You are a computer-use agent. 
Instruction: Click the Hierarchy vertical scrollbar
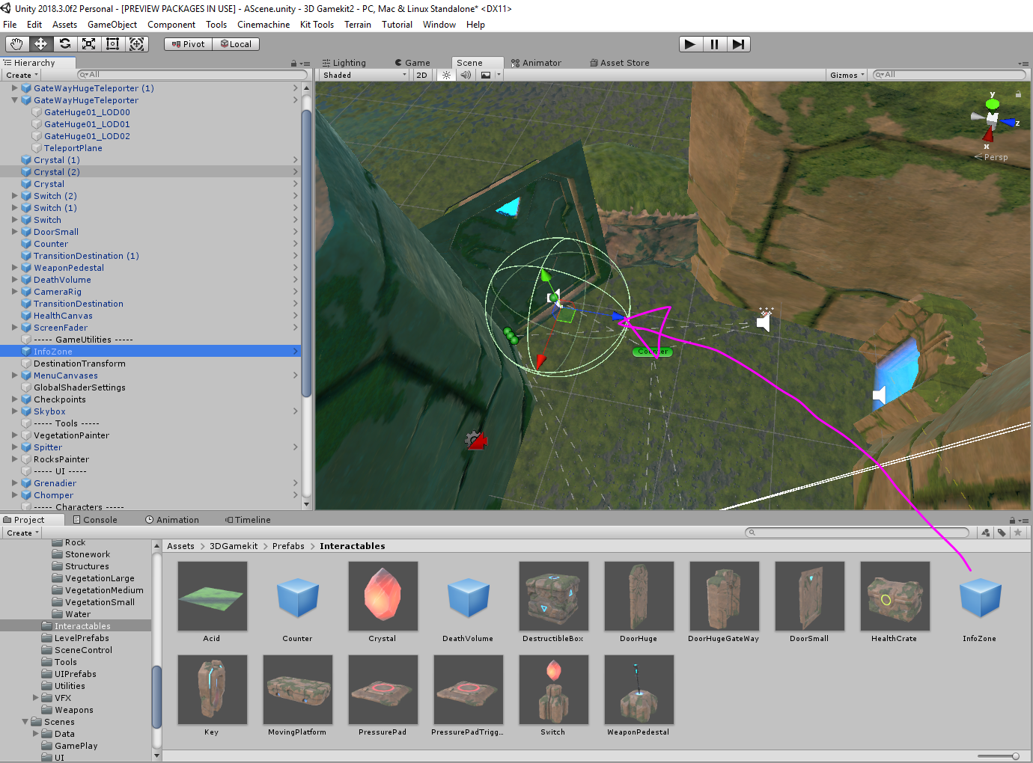[x=306, y=254]
